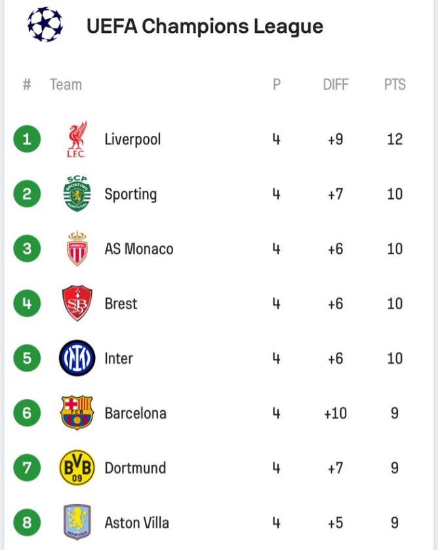Click the Aston Villa crest
This screenshot has width=438, height=550.
[77, 522]
